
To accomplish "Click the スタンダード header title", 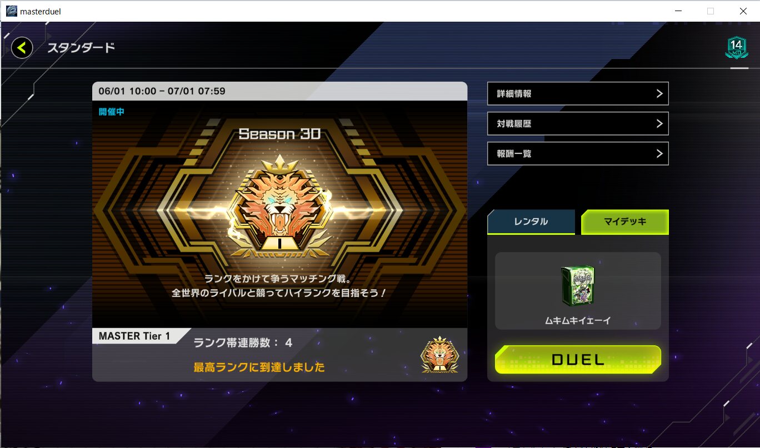I will [81, 48].
